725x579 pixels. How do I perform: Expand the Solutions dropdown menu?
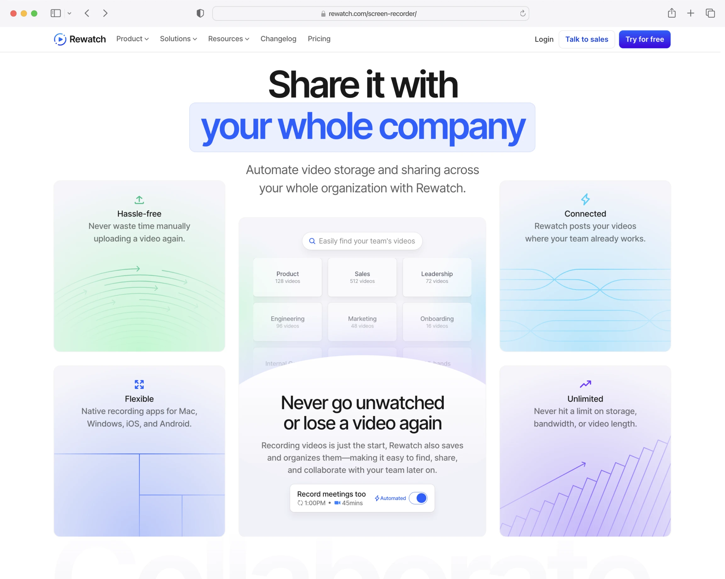pos(178,39)
